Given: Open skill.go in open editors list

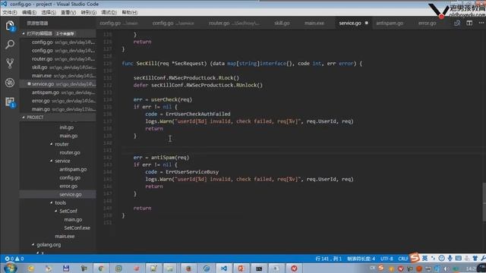Looking at the screenshot, I should (x=58, y=67).
